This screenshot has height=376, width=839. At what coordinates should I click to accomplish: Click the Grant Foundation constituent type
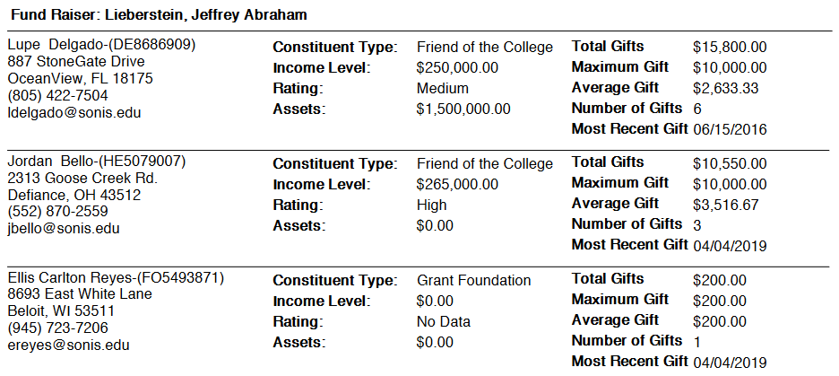tap(473, 280)
